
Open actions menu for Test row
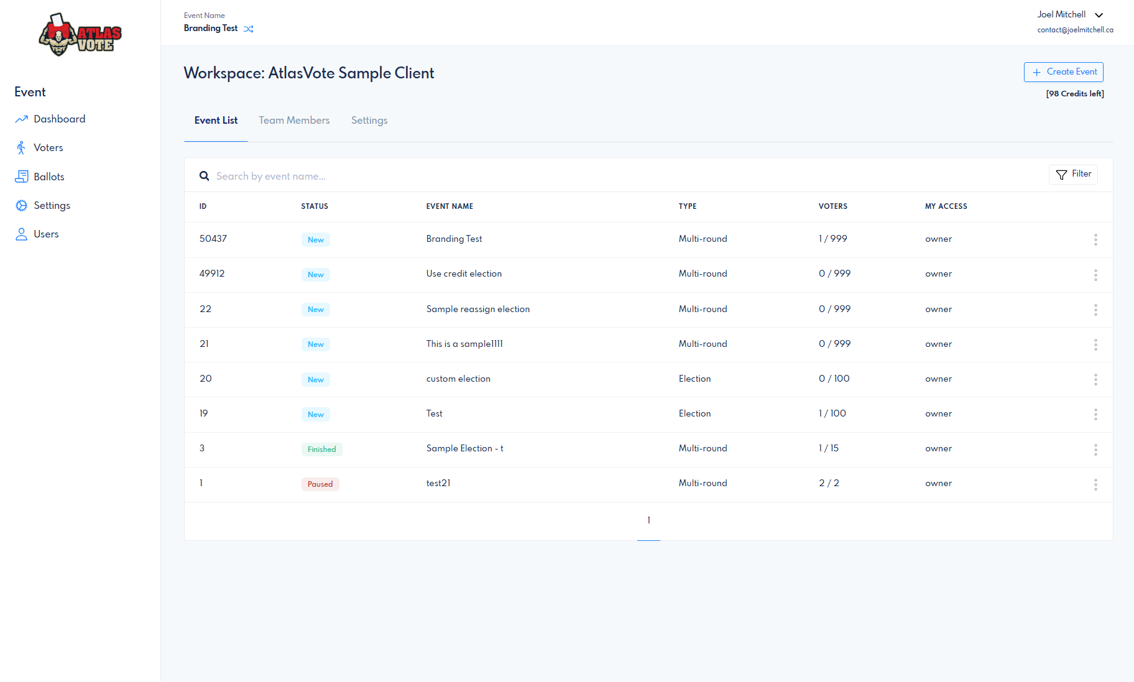(x=1095, y=414)
